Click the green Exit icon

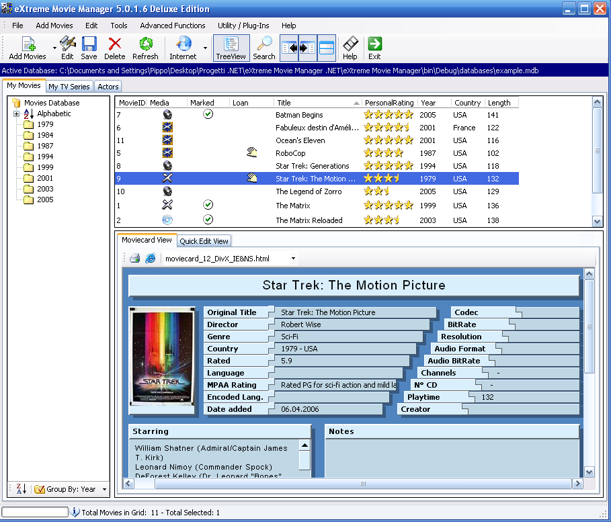coord(375,44)
